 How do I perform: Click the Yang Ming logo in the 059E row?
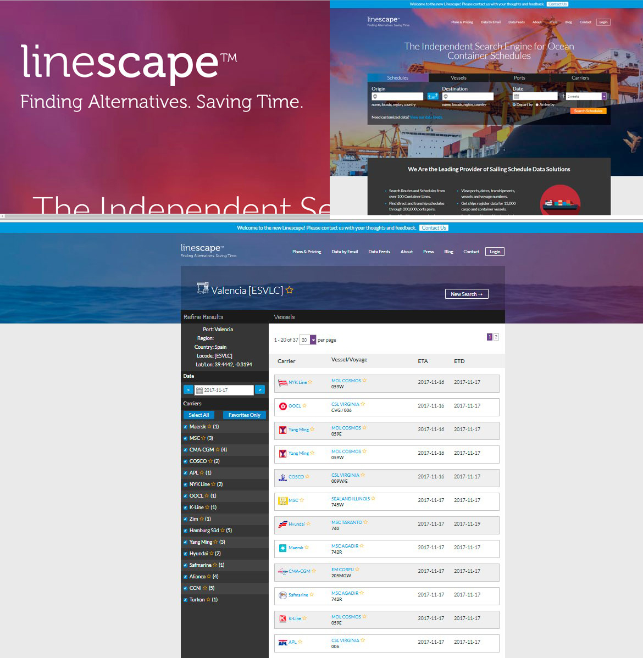(283, 430)
